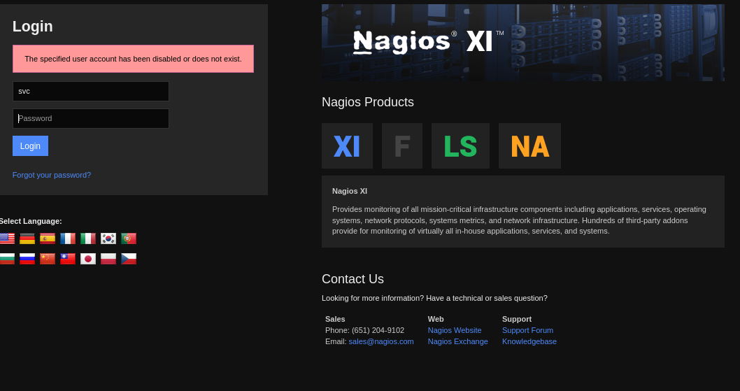The image size is (740, 391).
Task: Select the Japanese flag language
Action: (88, 259)
